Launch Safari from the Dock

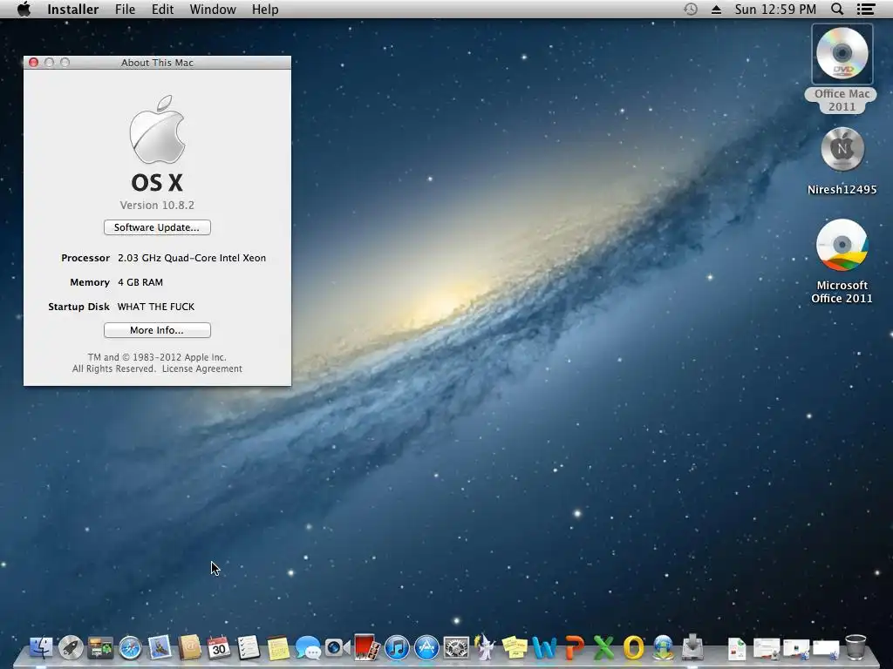(x=130, y=647)
